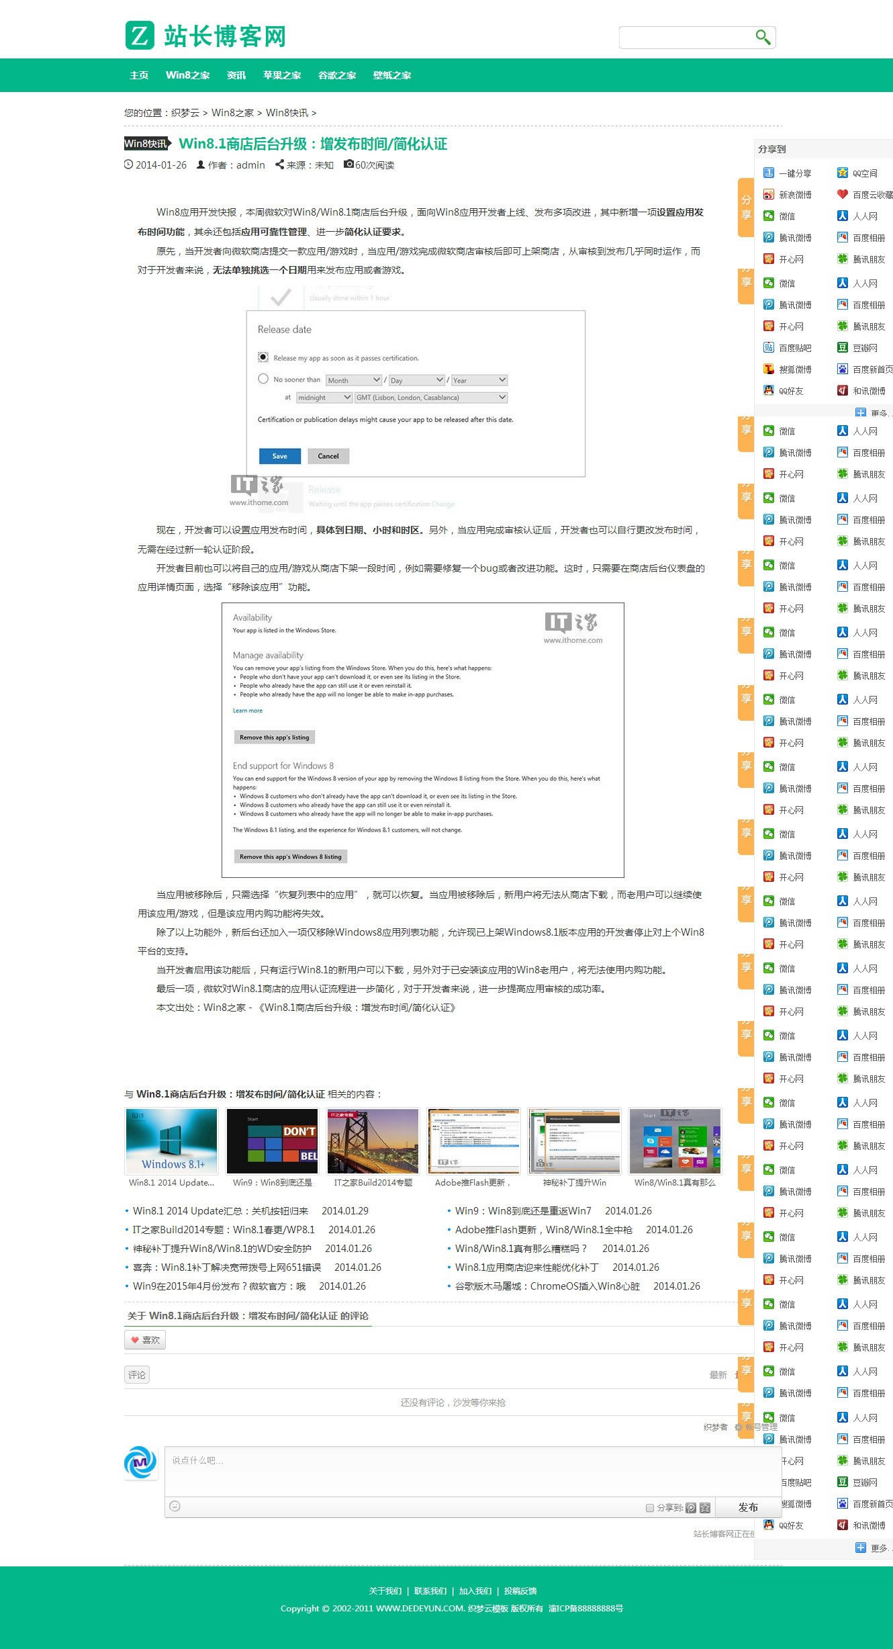
Task: Click the share icon beside 来源：未知
Action: click(x=279, y=165)
